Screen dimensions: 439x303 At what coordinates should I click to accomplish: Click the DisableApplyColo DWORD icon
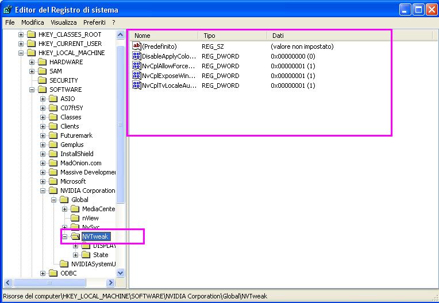137,56
